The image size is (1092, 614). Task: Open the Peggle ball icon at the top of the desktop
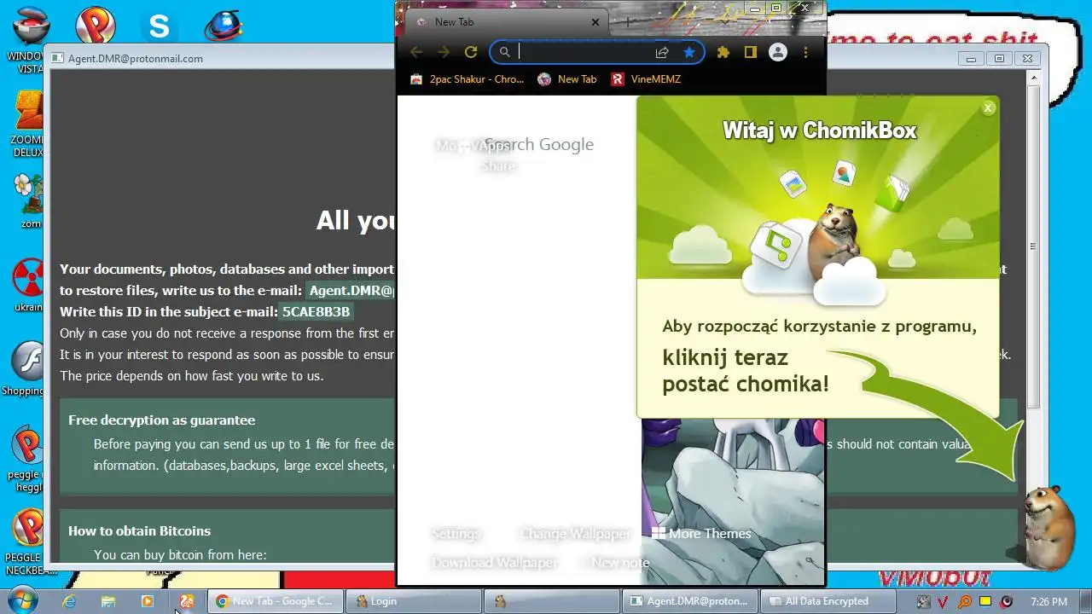96,26
